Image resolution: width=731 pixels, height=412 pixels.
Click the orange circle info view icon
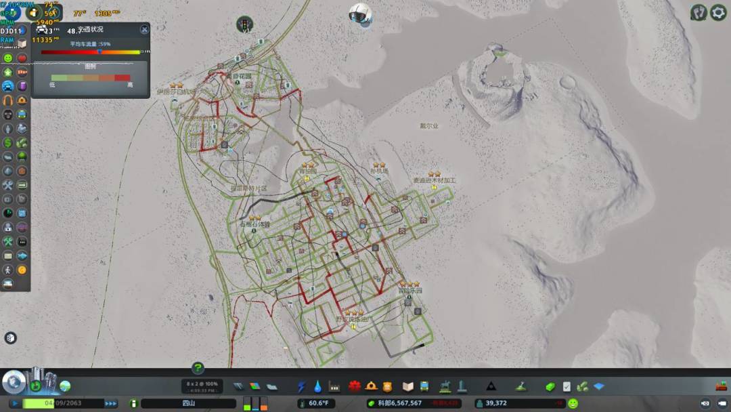[22, 270]
